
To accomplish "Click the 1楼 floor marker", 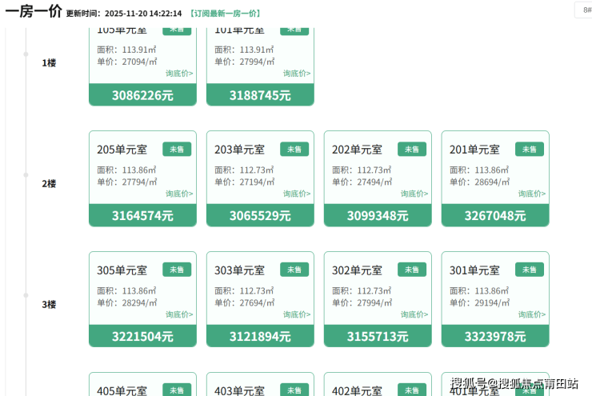I will [x=49, y=62].
